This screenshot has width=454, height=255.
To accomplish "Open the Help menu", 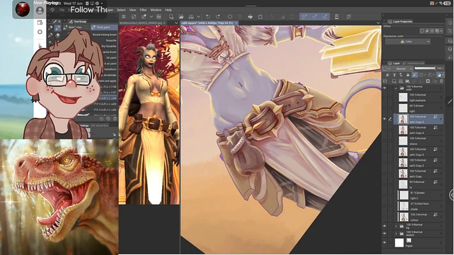I will tap(168, 10).
